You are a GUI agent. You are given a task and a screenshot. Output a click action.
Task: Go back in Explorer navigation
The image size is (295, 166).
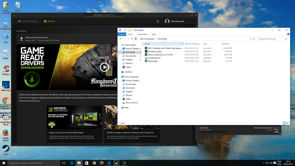(x=120, y=39)
